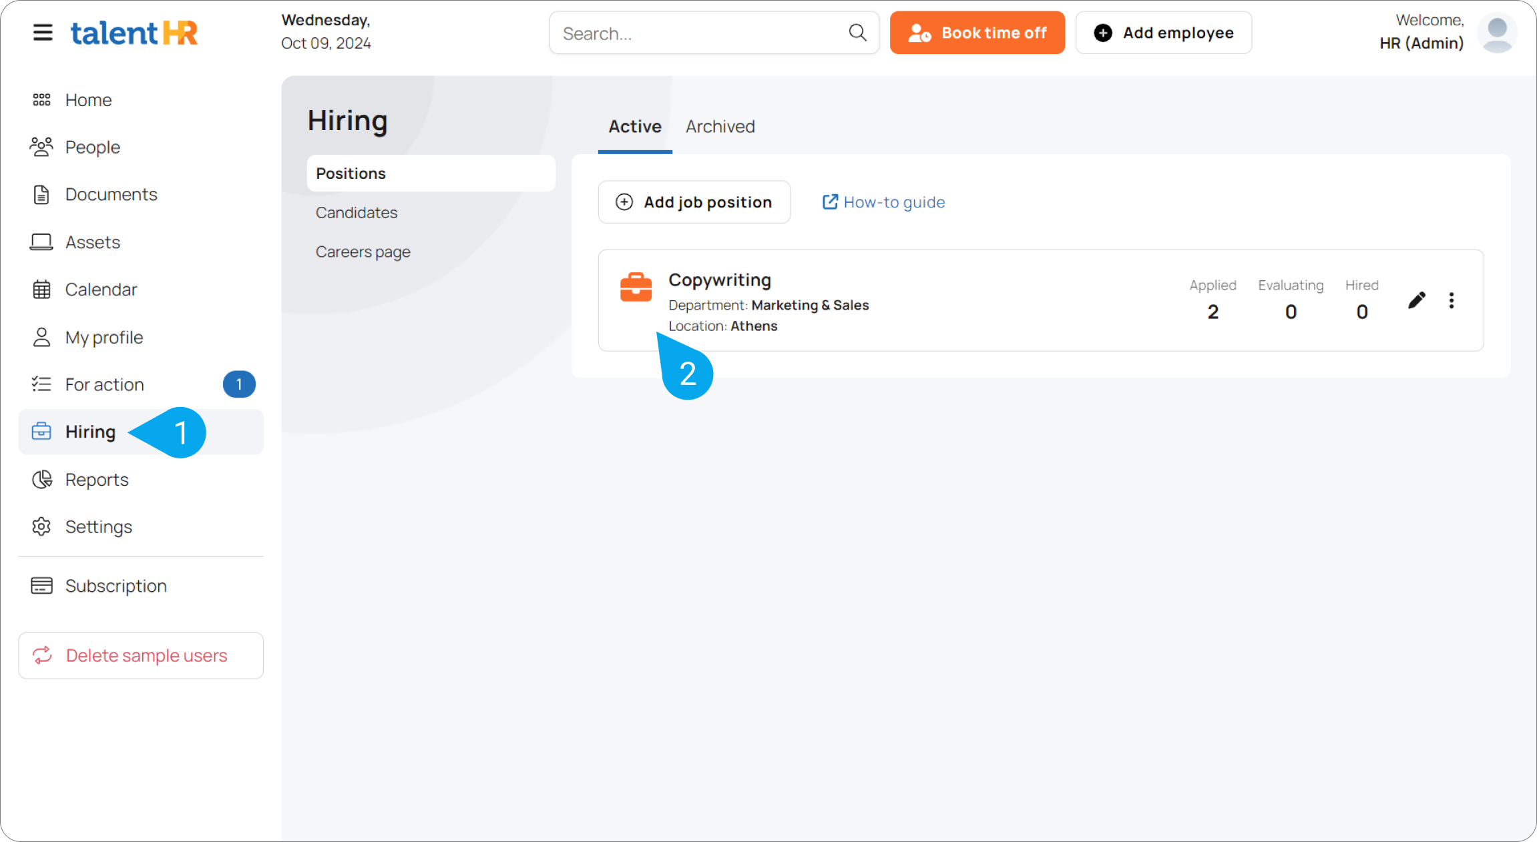The height and width of the screenshot is (842, 1537).
Task: Open the Careers page section
Action: click(x=363, y=252)
